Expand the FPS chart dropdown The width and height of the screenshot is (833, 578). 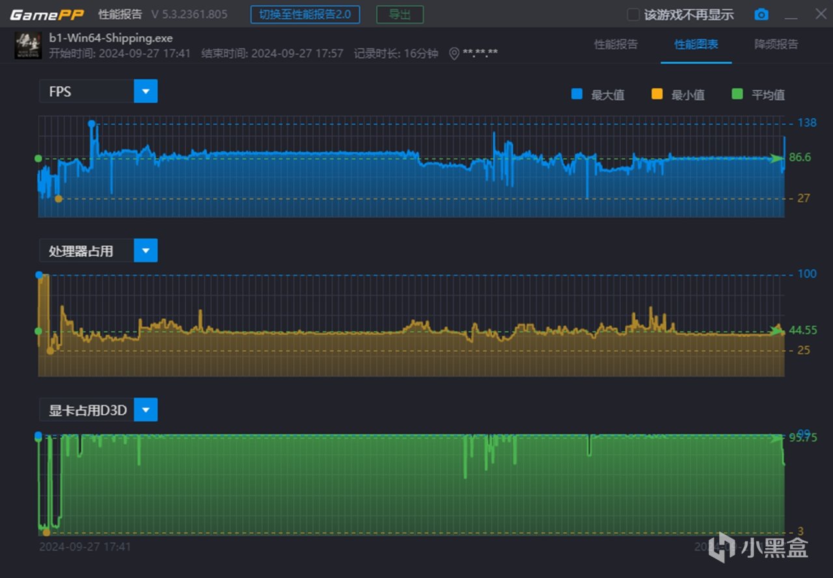146,92
